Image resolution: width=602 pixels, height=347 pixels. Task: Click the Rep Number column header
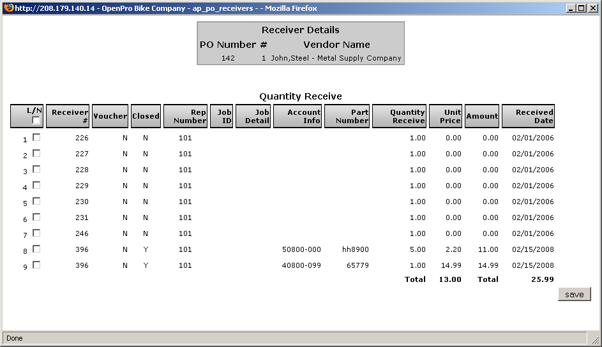pos(185,116)
